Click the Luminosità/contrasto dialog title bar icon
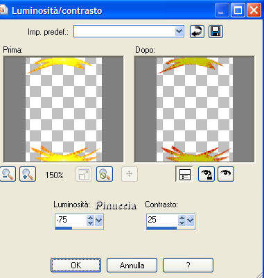This screenshot has height=278, width=264. pos(3,10)
